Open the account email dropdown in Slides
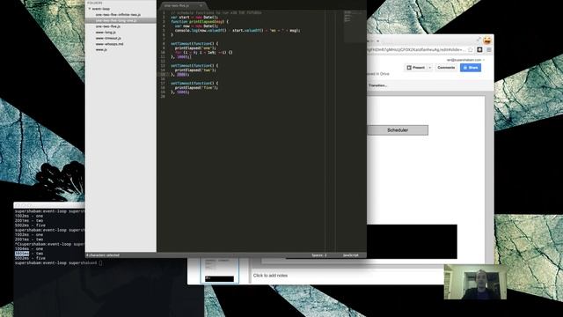Image resolution: width=563 pixels, height=317 pixels. point(465,60)
